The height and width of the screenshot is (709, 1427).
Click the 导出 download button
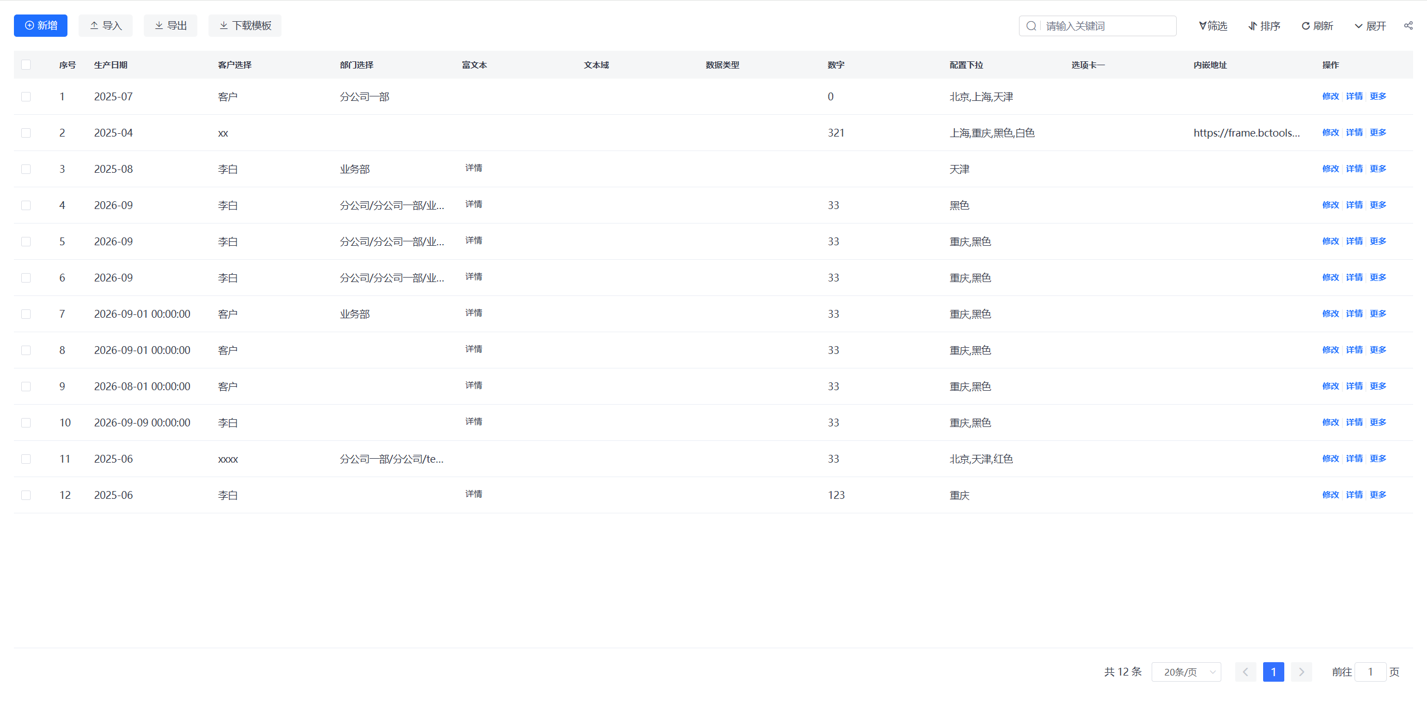click(171, 26)
